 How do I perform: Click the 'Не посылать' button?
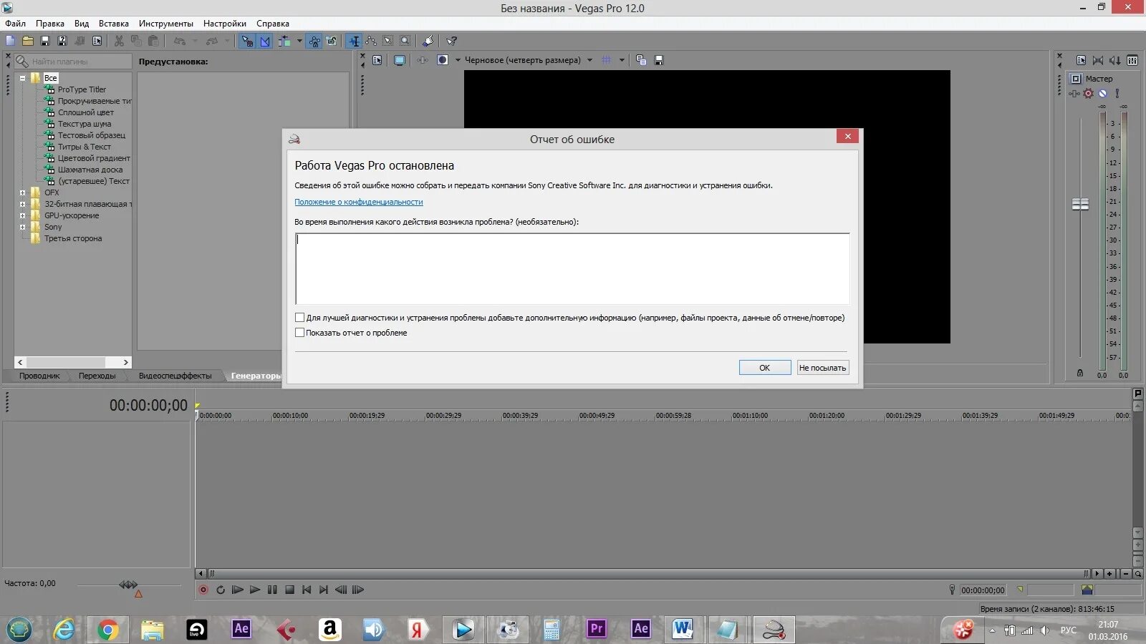(x=823, y=368)
